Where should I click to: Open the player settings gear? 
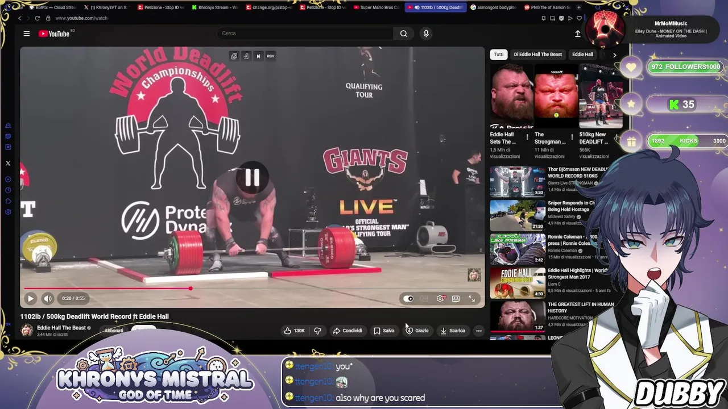coord(440,298)
